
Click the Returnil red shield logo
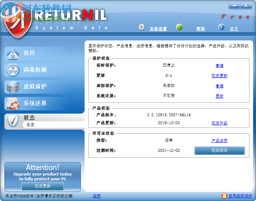[18, 21]
